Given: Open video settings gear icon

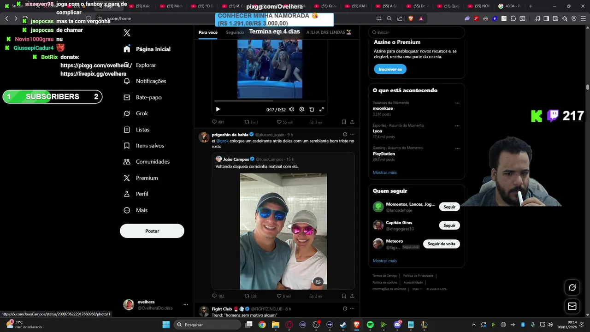Looking at the screenshot, I should coord(301,109).
